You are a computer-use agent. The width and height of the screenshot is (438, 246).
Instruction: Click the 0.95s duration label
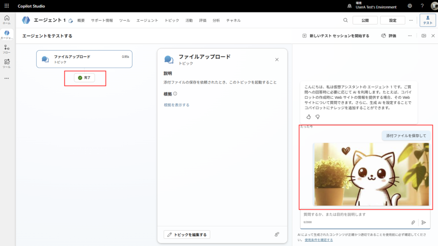125,57
